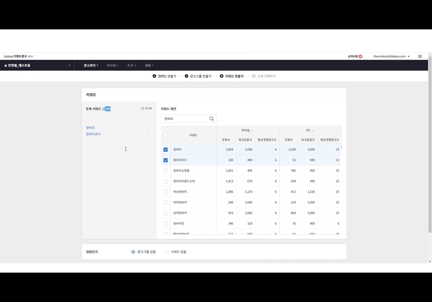The width and height of the screenshot is (432, 302).
Task: Toggle the select-all checkbox in table header
Action: [x=165, y=135]
